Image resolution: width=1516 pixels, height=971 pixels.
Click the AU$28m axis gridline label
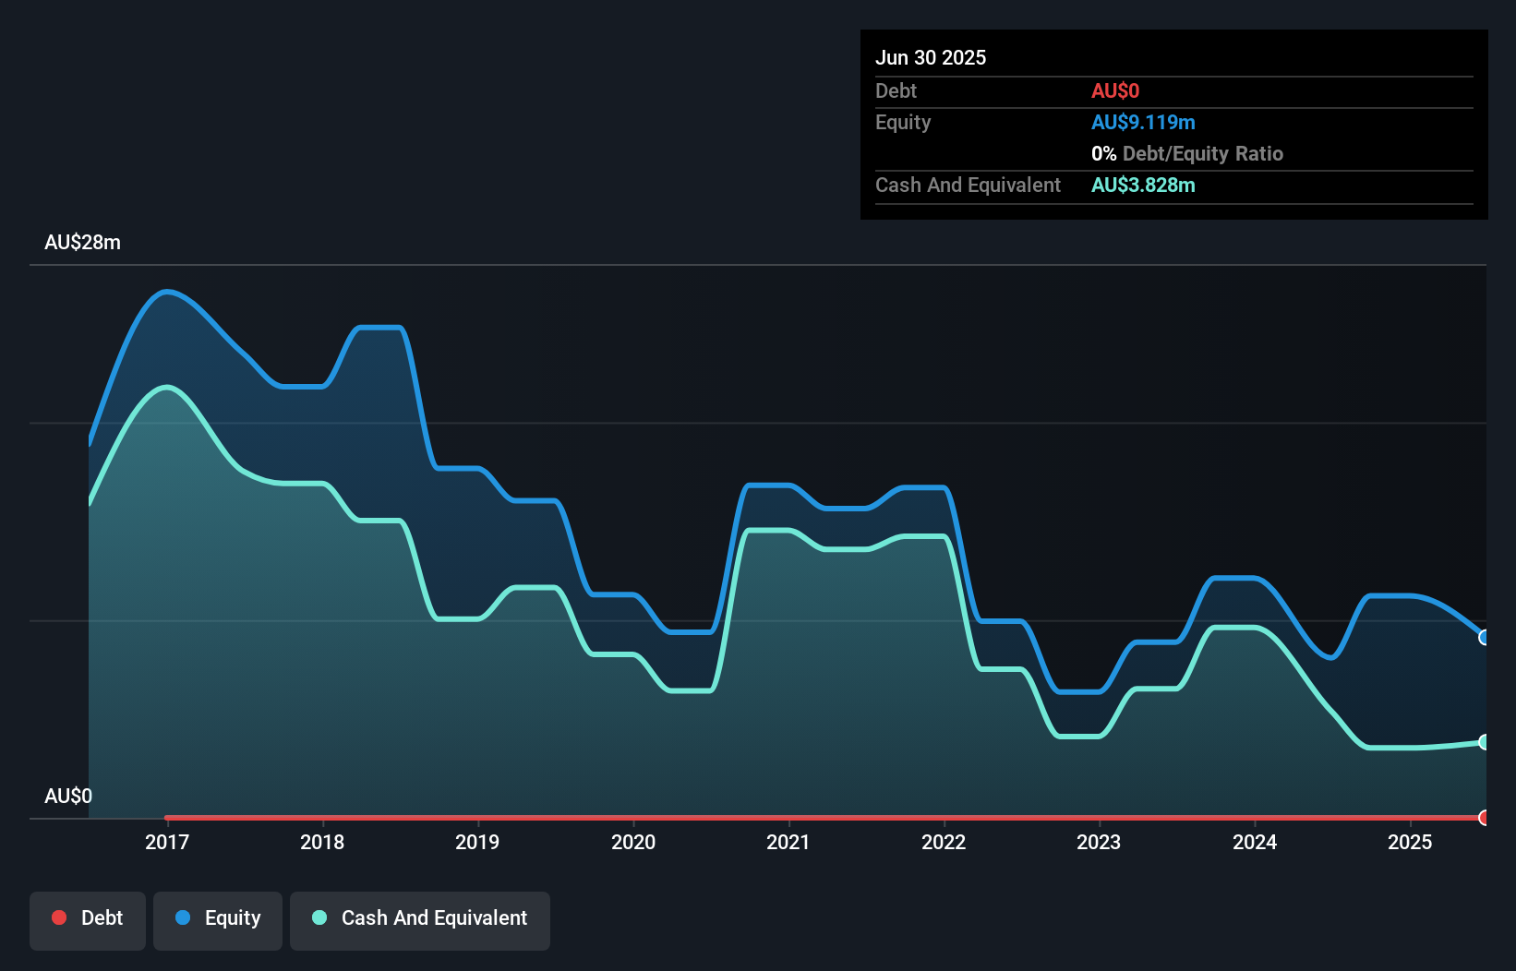click(83, 242)
